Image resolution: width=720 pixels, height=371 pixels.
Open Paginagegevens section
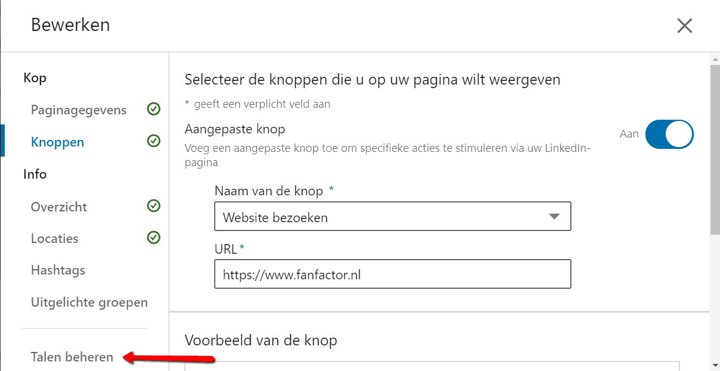[79, 110]
